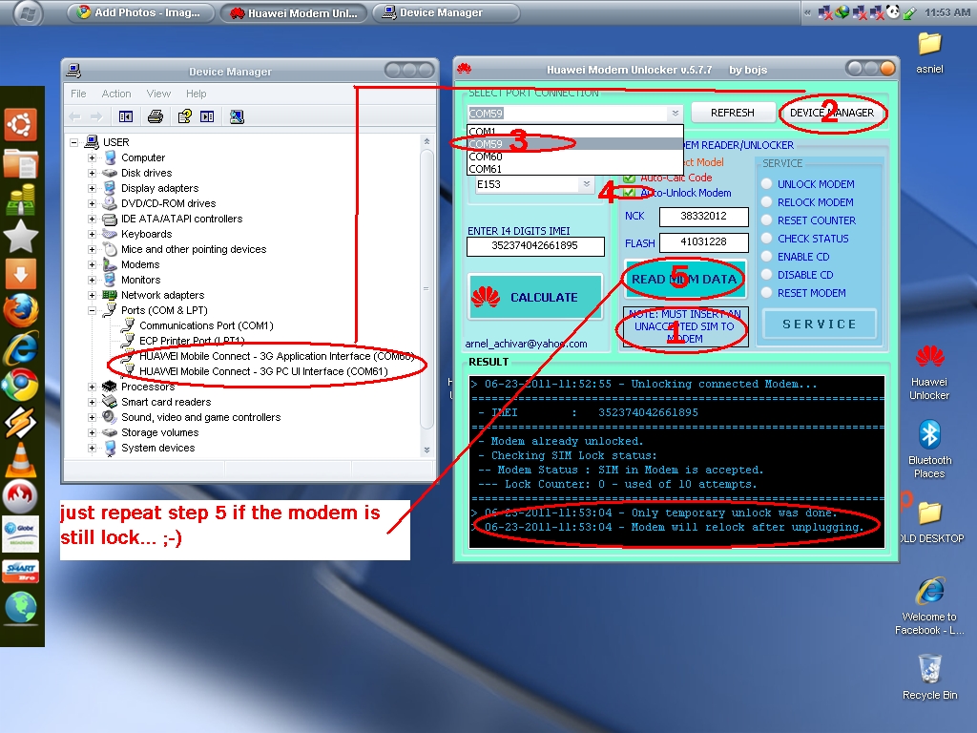Open the Action menu in Device Manager
The image size is (977, 733).
pyautogui.click(x=116, y=94)
